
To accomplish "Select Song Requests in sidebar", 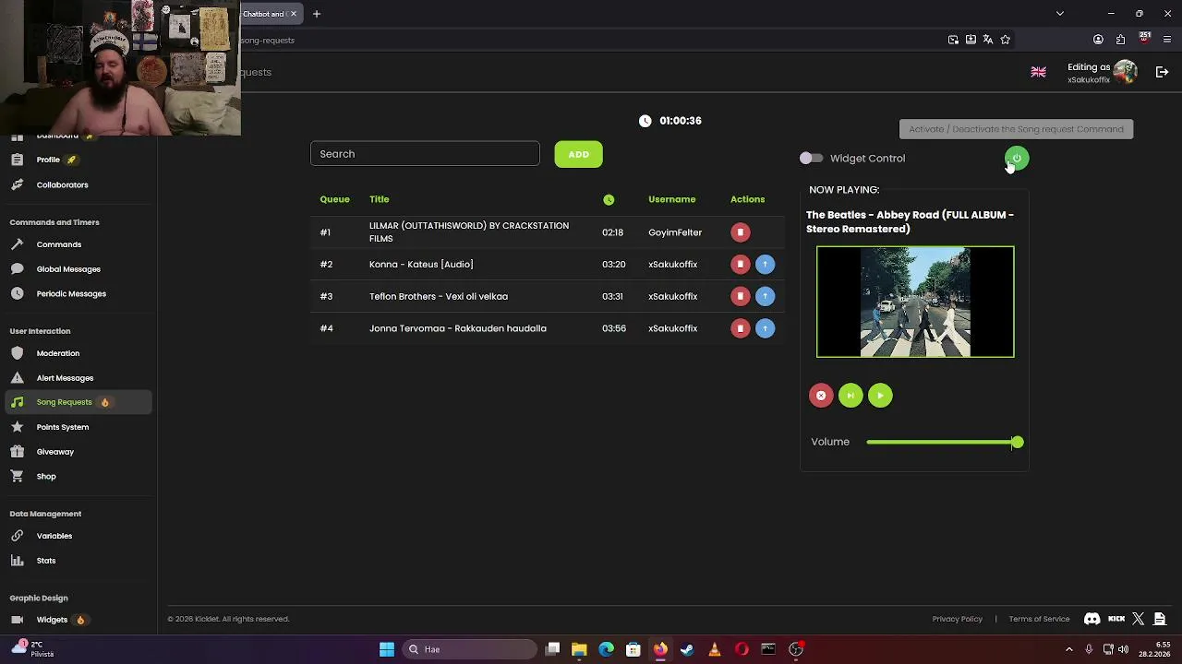I will pos(78,402).
